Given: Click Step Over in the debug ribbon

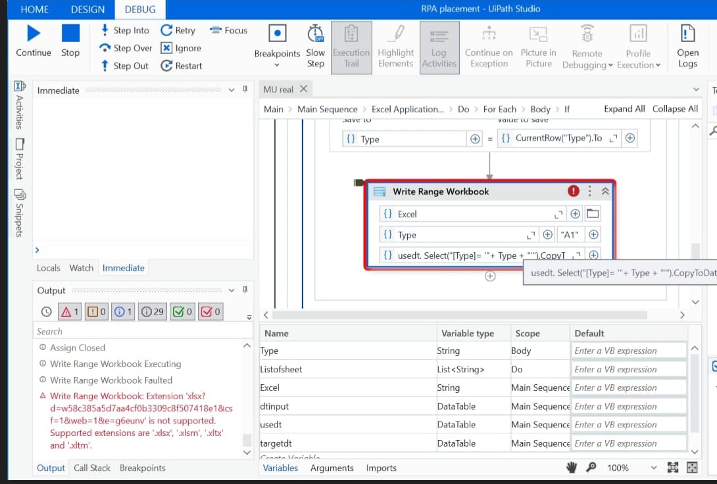Looking at the screenshot, I should pyautogui.click(x=126, y=48).
